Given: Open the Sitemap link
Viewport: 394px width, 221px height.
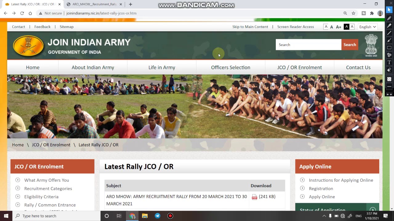Looking at the screenshot, I should (66, 27).
